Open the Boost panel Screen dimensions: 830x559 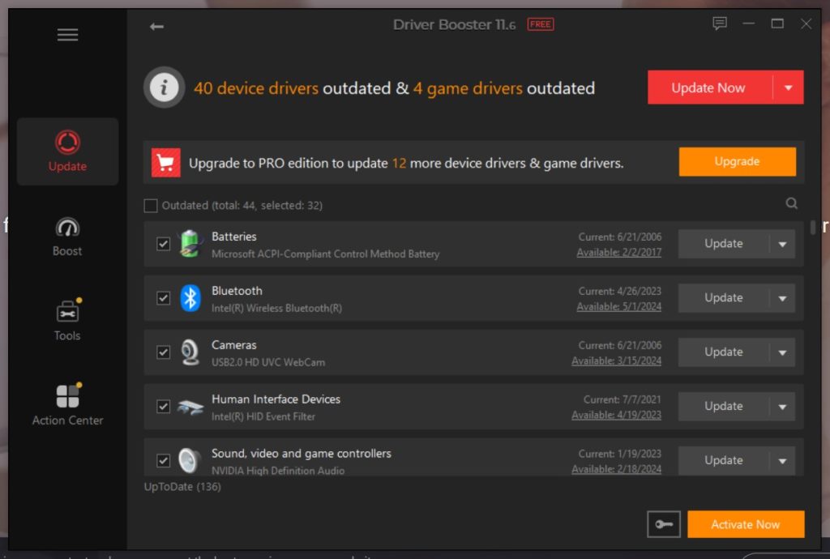[x=67, y=237]
